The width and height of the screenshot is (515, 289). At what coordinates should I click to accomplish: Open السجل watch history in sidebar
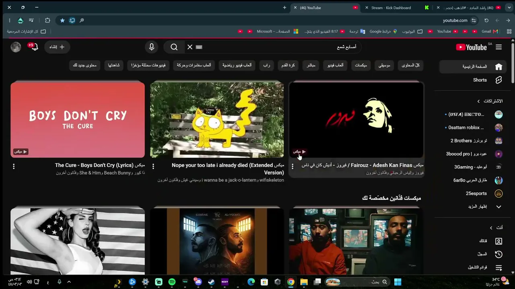[x=473, y=254]
